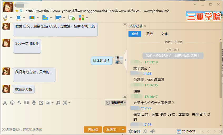The height and width of the screenshot is (135, 223).
Task: Create a discussion group with chat-plus icon
Action: tap(72, 18)
